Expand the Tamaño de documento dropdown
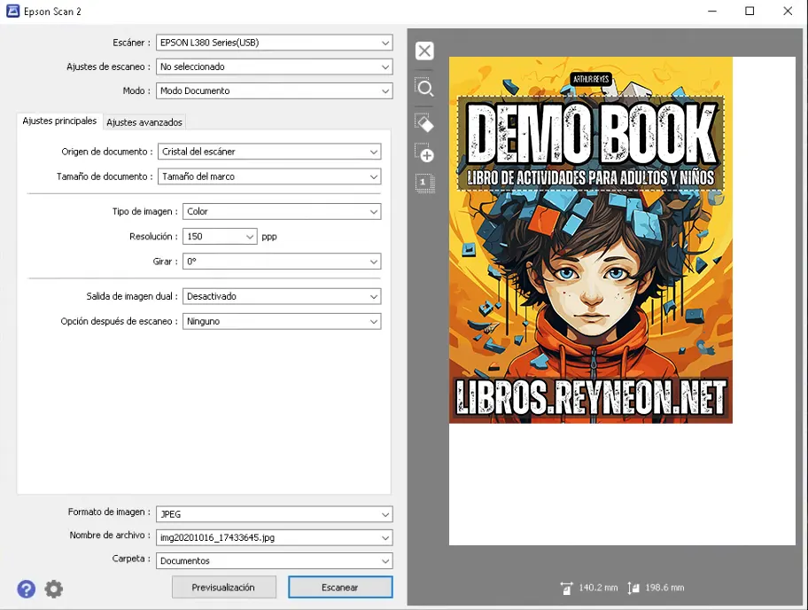 (269, 176)
